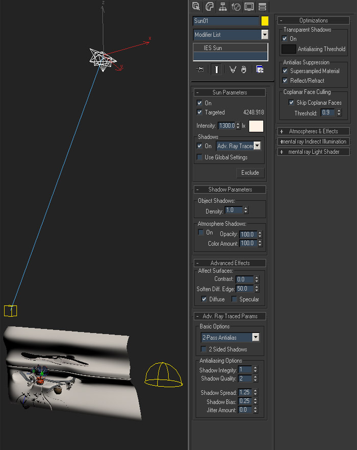Expand the mental ray Light Shader rollout
The height and width of the screenshot is (450, 357).
tap(313, 152)
